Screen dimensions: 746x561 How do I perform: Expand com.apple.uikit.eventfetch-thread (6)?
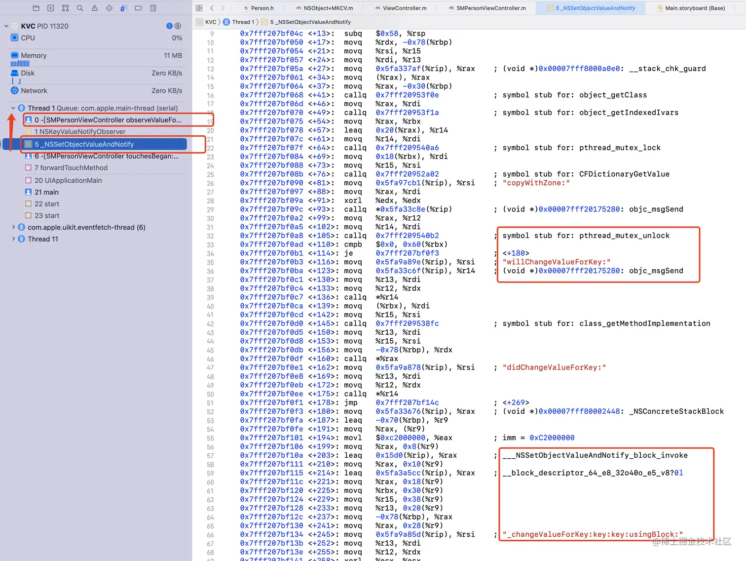[13, 227]
